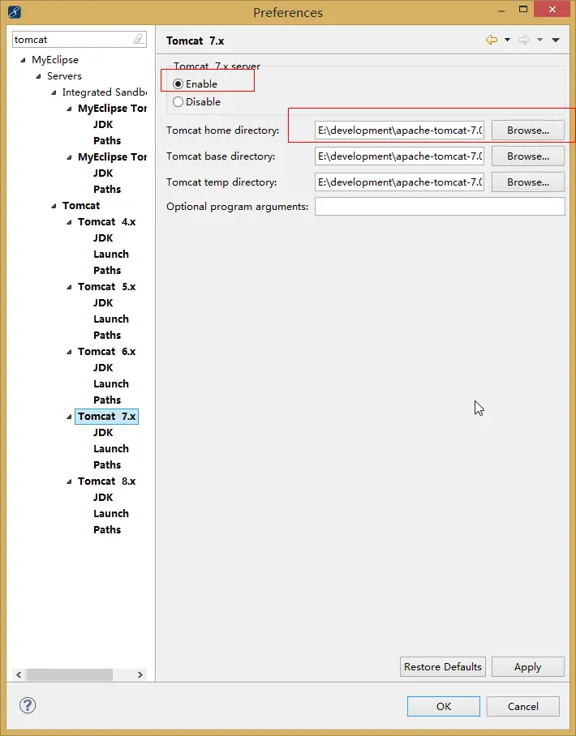
Task: Confirm with the OK button
Action: point(444,707)
